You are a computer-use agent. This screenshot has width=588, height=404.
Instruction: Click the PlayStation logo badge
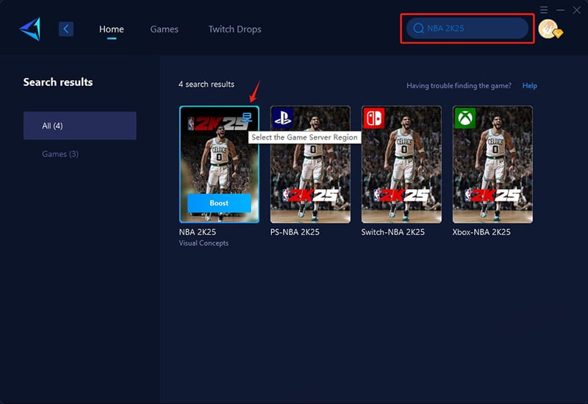click(x=282, y=118)
